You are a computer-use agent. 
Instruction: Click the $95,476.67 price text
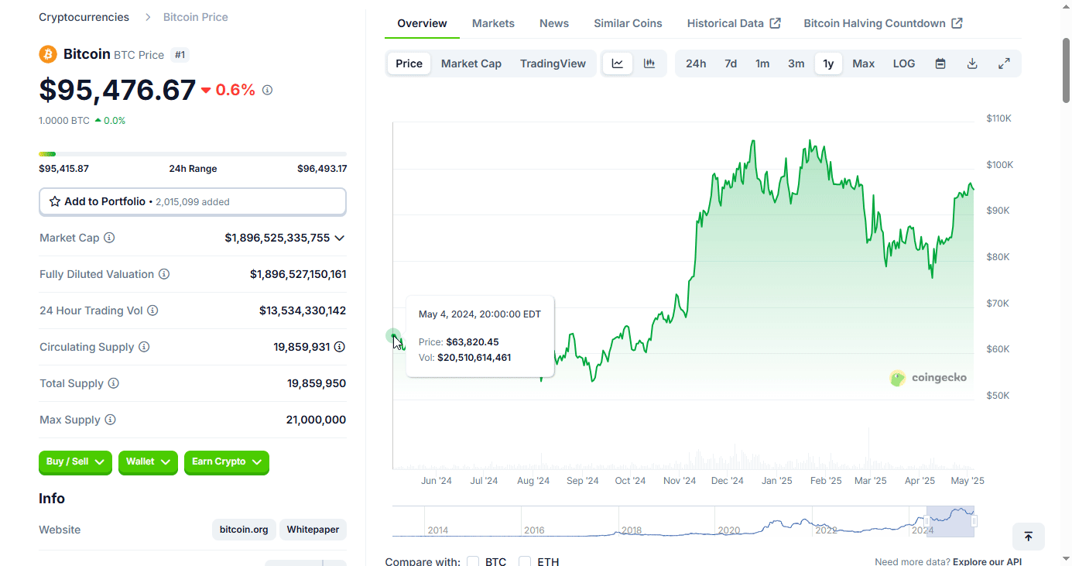117,90
